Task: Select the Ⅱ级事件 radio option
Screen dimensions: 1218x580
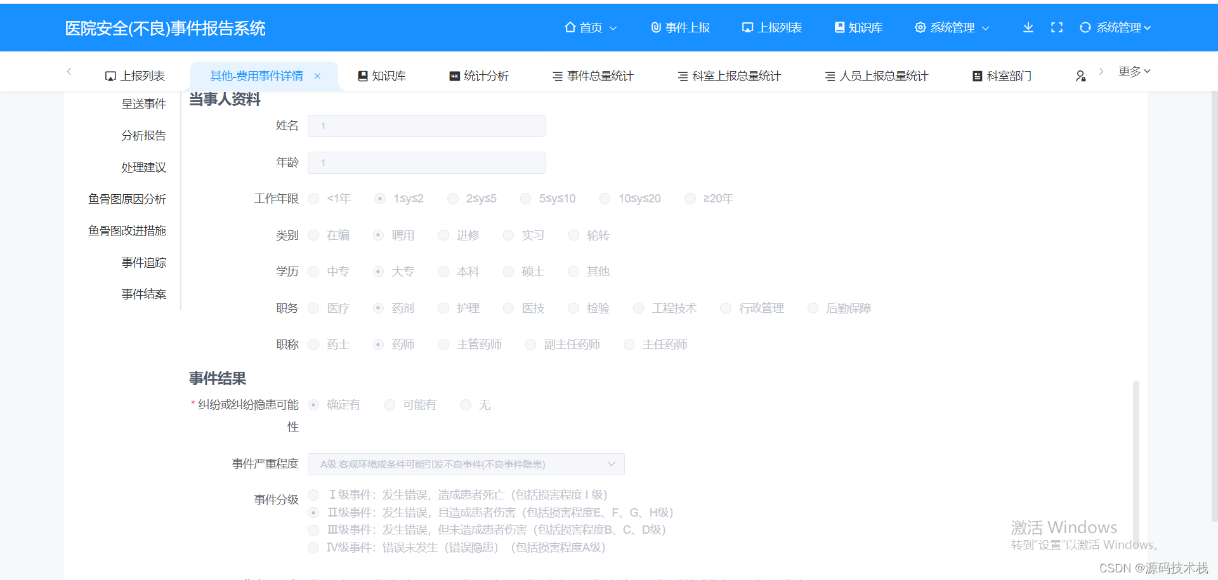Action: (x=313, y=512)
